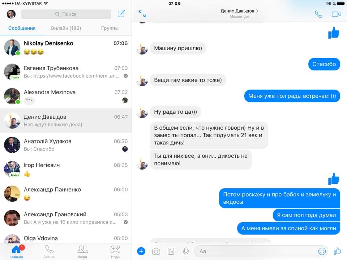Image resolution: width=347 pixels, height=260 pixels.
Task: Open the Звонки tab in bottom bar
Action: click(49, 252)
